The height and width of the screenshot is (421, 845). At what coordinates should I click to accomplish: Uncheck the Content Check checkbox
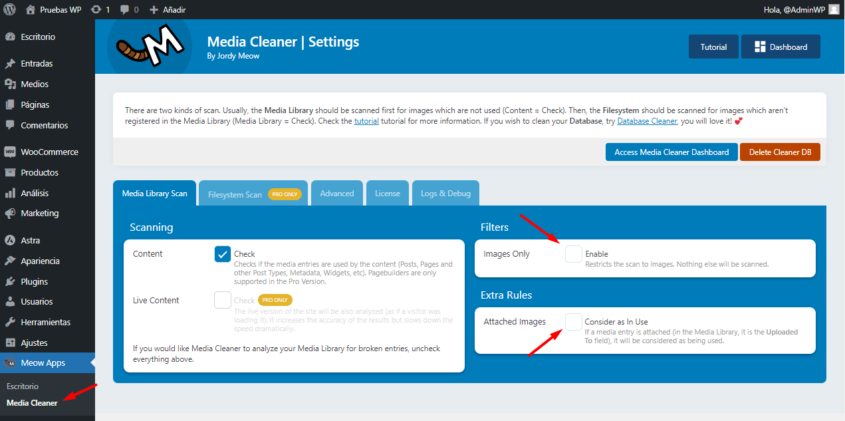[223, 254]
